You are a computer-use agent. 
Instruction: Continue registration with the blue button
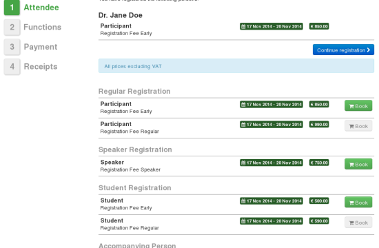click(x=343, y=50)
